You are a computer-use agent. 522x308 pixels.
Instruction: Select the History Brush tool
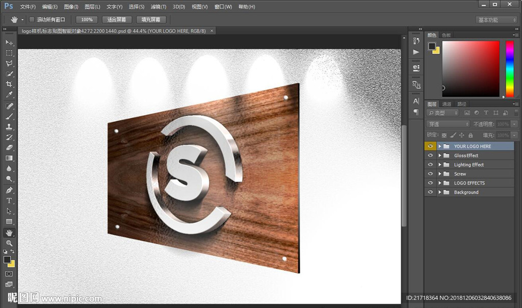pyautogui.click(x=9, y=137)
